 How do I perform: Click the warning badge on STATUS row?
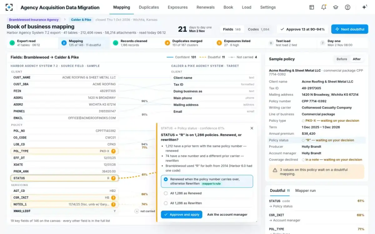[x=113, y=178]
